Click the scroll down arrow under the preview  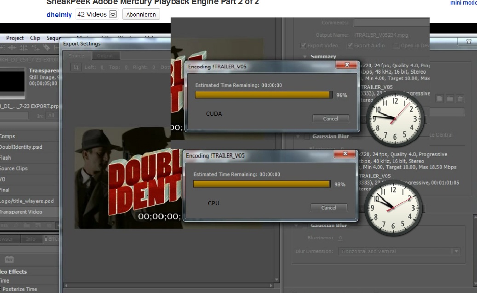276,279
